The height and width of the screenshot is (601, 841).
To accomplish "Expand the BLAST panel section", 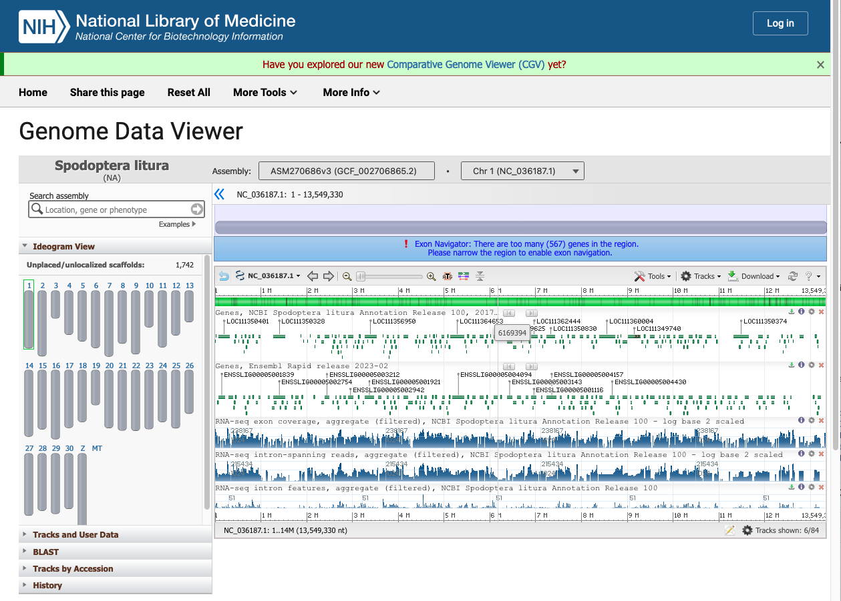I will (x=45, y=552).
